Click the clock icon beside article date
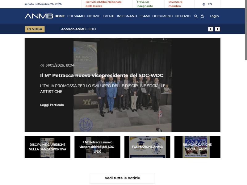Viewport: 247px width, 185px height. tap(42, 65)
